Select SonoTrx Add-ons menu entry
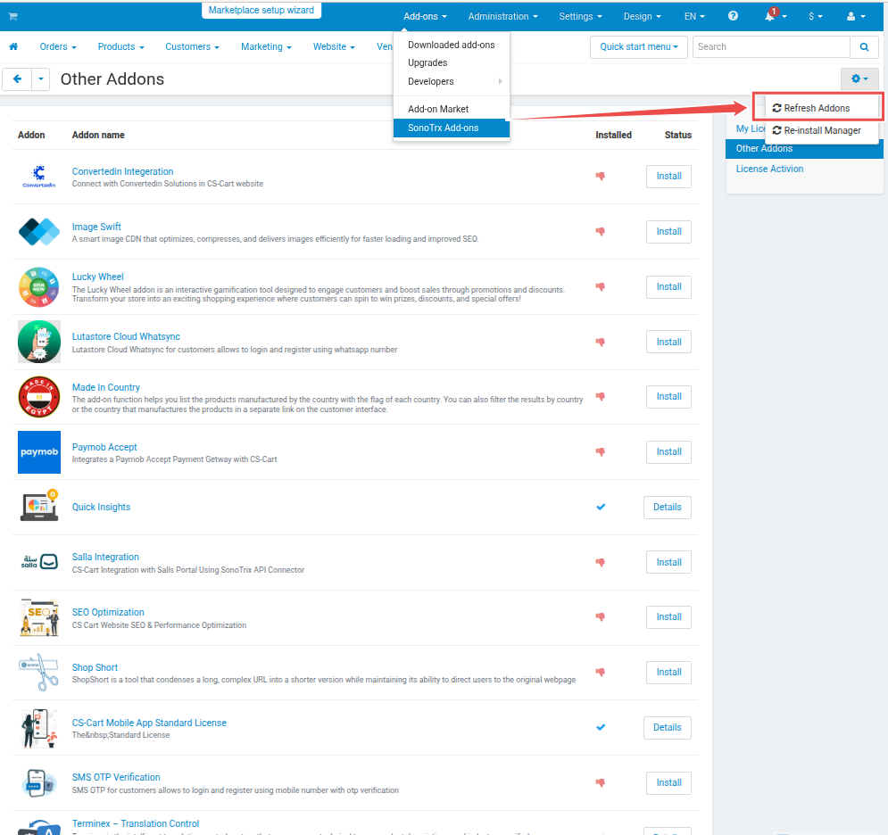The height and width of the screenshot is (835, 888). pos(443,128)
